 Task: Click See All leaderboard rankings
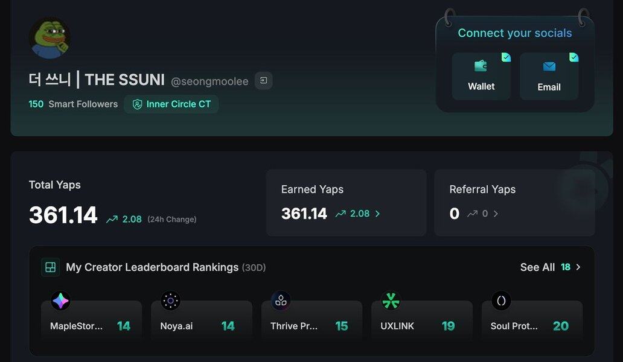[x=537, y=267]
